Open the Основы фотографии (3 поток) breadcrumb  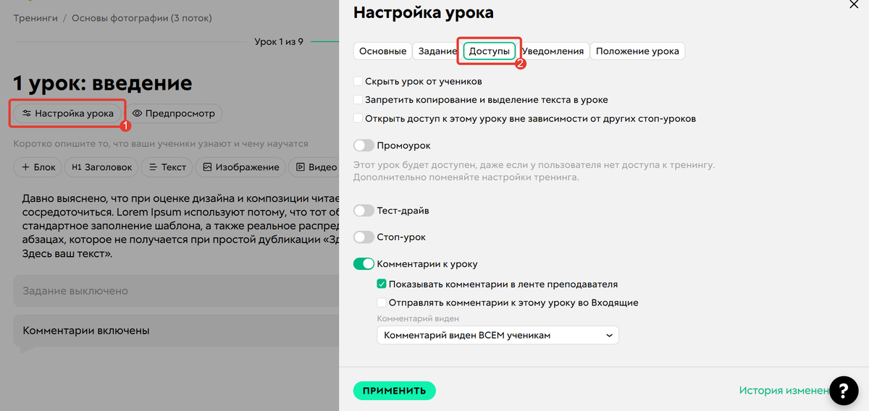(x=142, y=18)
